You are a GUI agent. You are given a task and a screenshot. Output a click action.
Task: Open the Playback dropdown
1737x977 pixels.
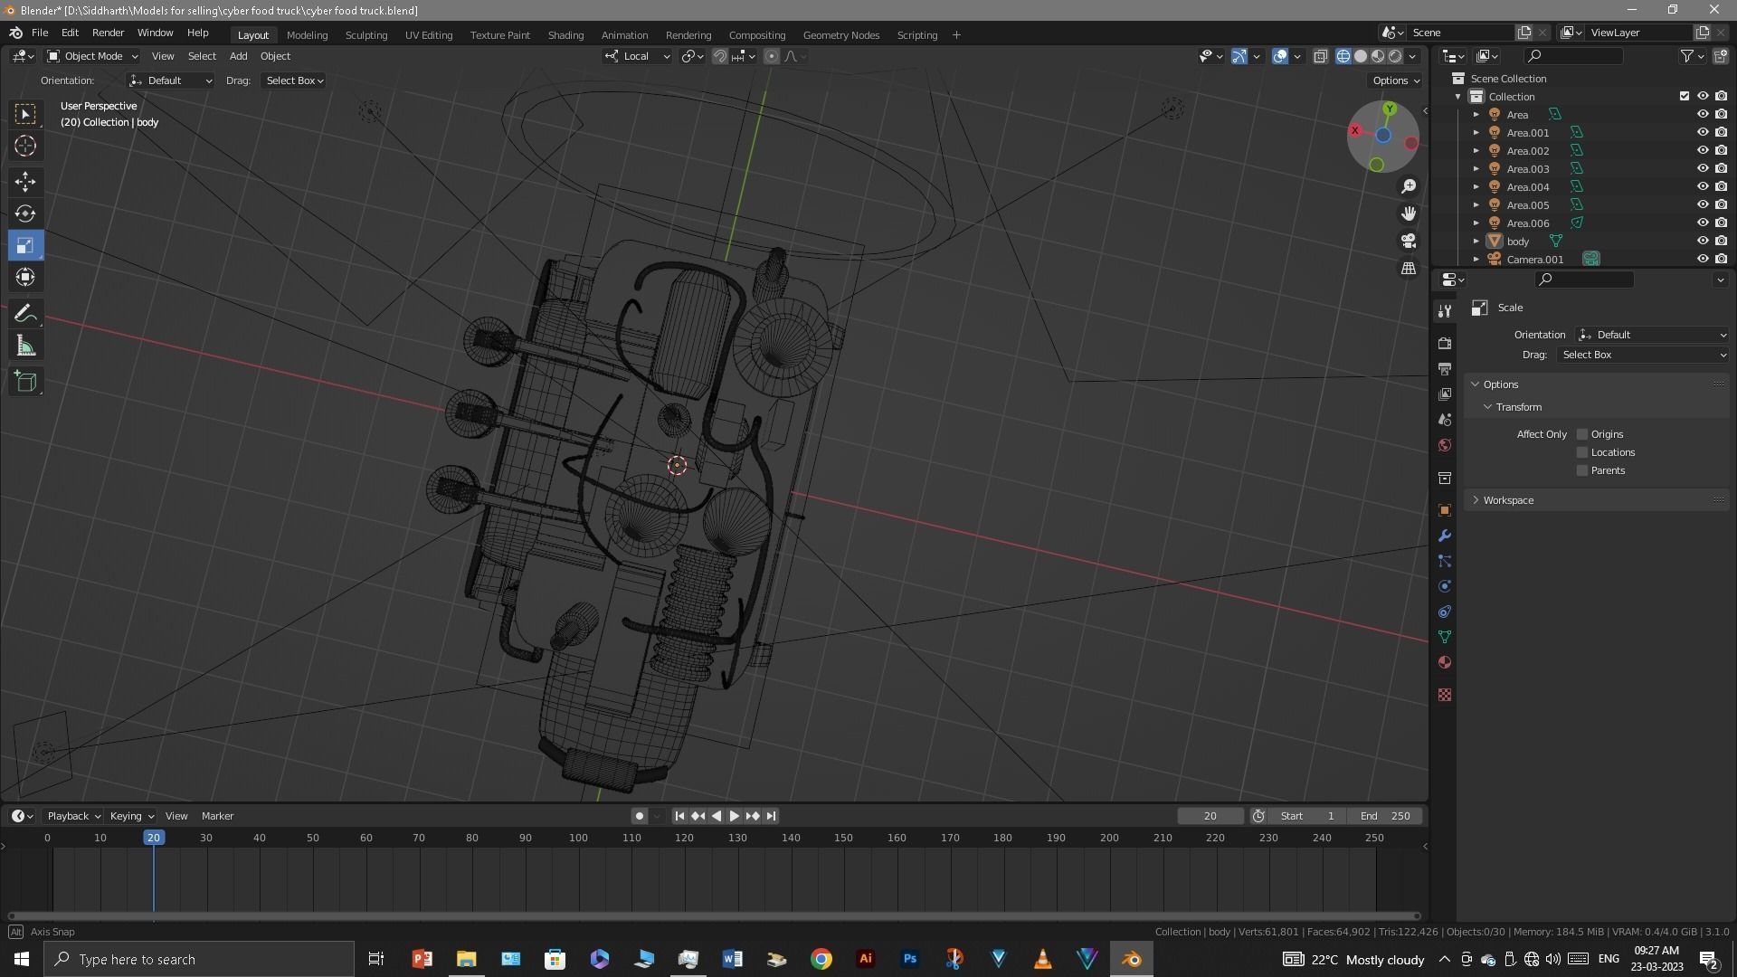tap(73, 816)
